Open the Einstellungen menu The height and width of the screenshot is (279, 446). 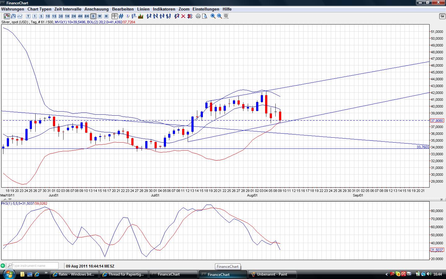coord(206,9)
